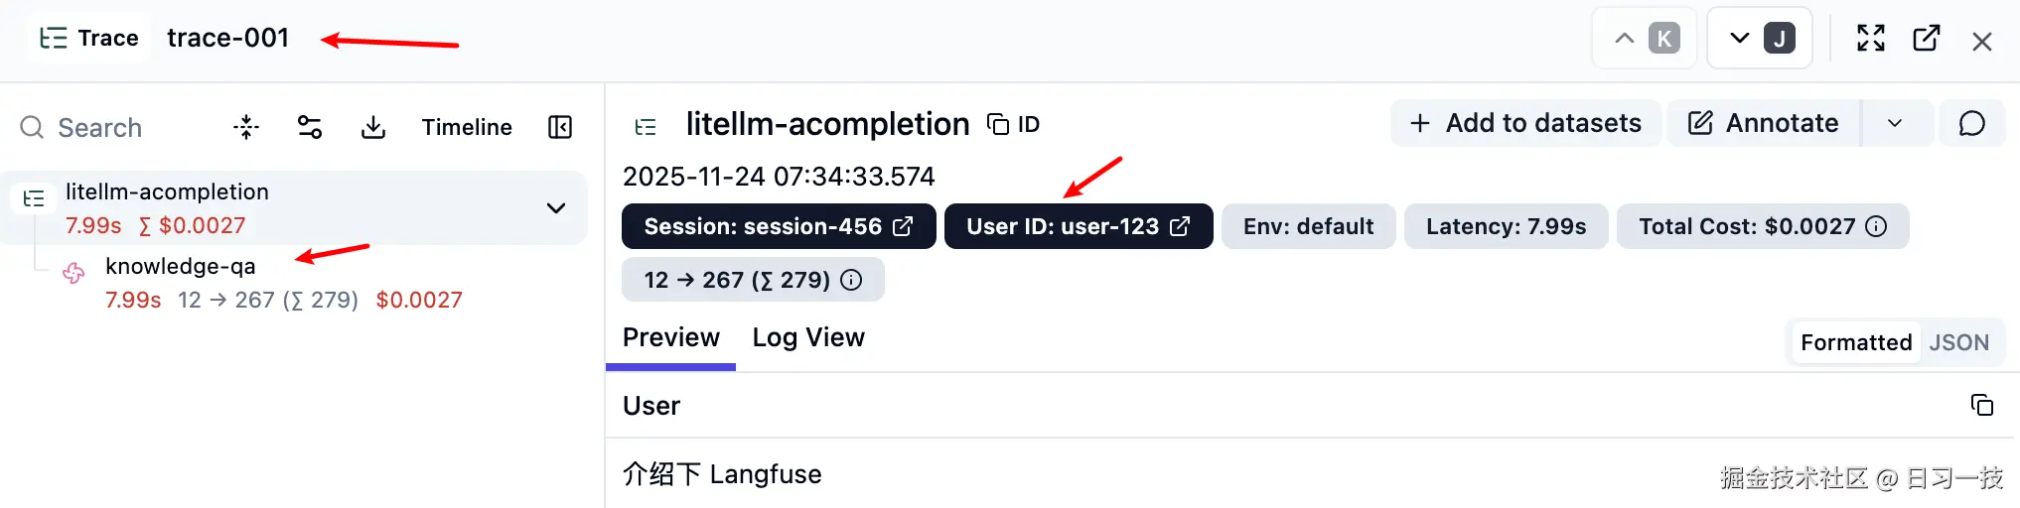The width and height of the screenshot is (2020, 508).
Task: Toggle the Timeline view
Action: click(467, 127)
